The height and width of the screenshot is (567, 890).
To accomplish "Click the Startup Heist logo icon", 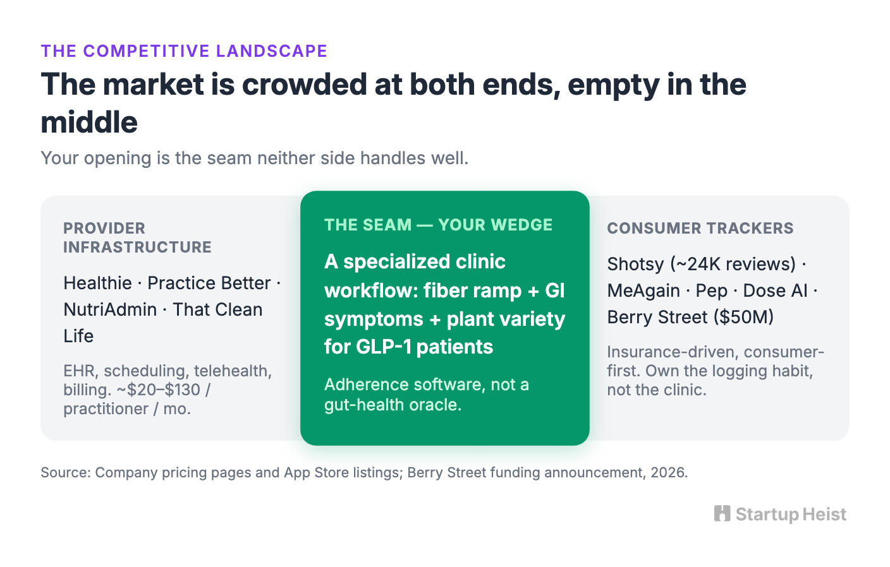I will (722, 513).
